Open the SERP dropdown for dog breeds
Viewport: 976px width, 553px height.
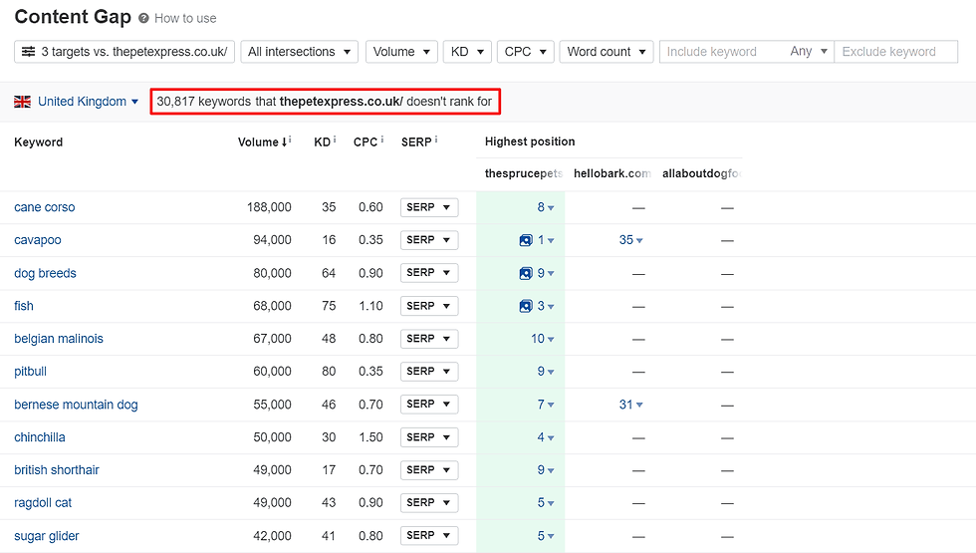coord(429,273)
